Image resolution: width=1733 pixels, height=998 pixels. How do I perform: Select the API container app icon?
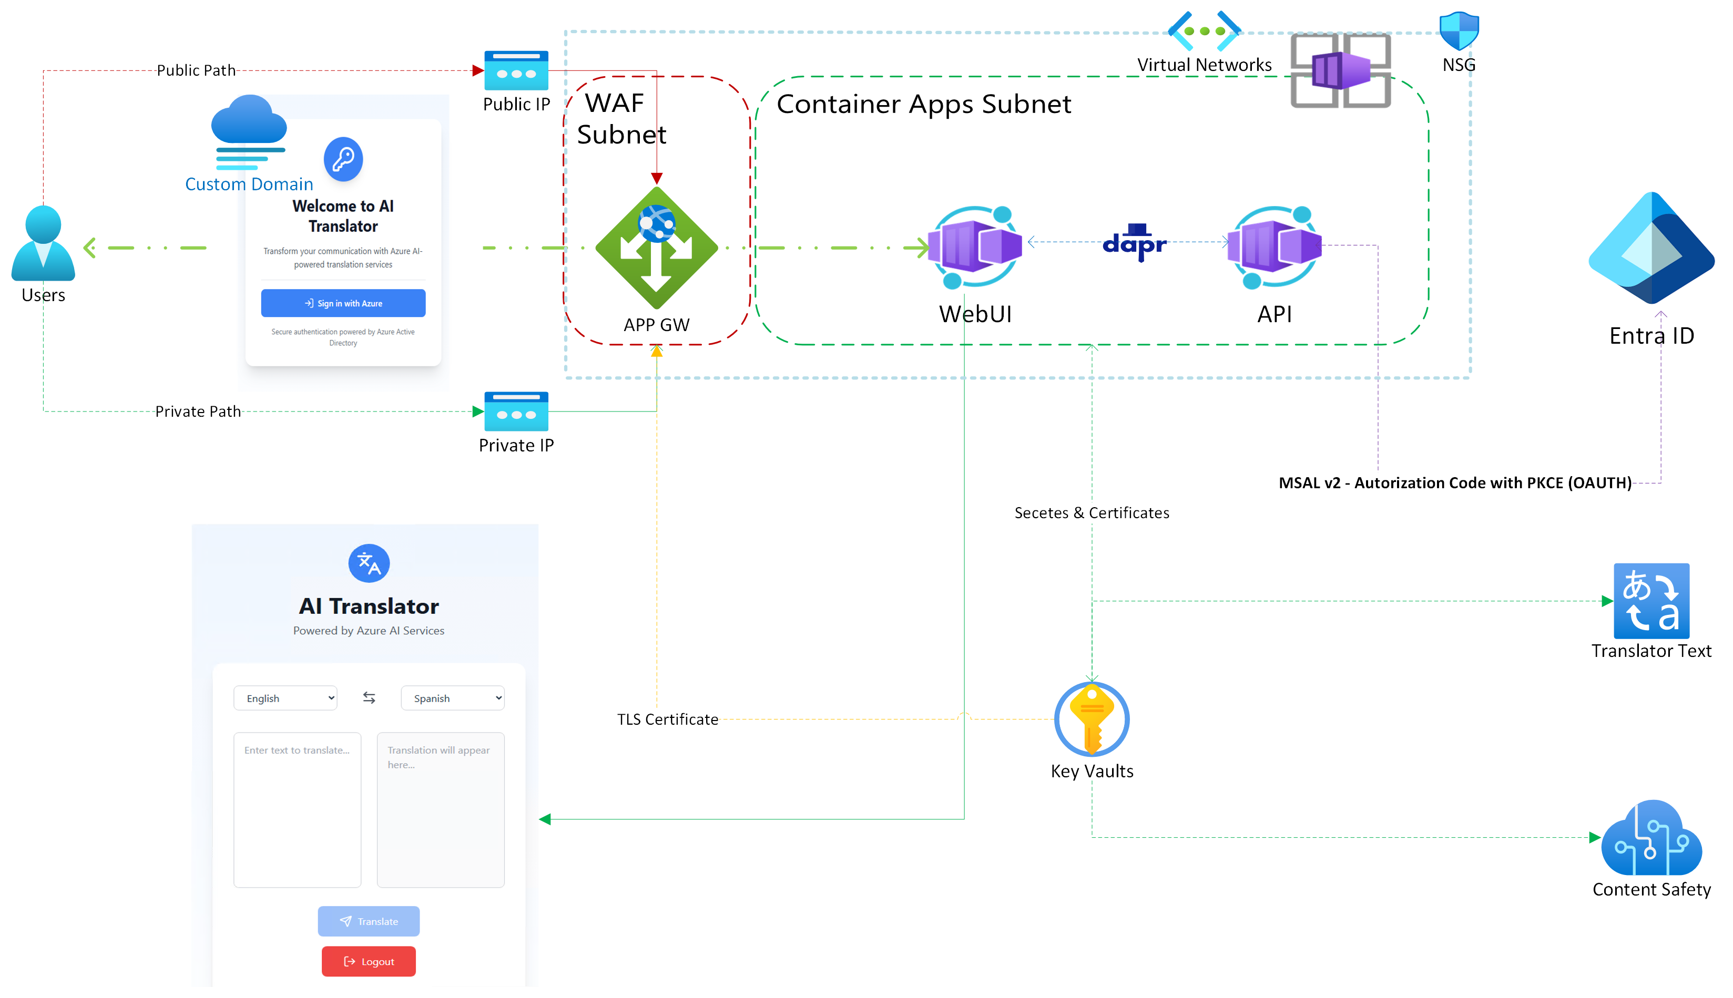(x=1274, y=247)
